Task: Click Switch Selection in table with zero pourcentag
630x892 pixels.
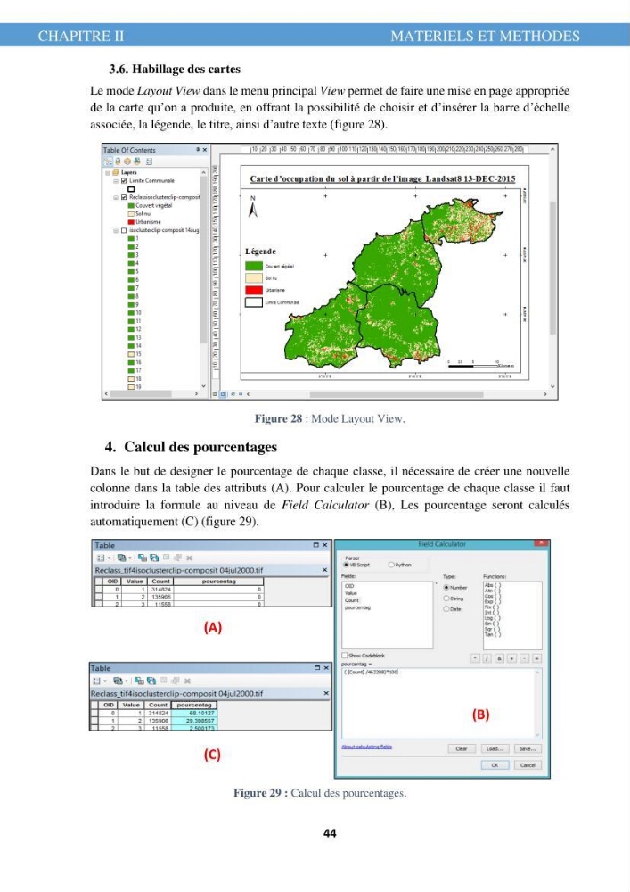Action: pyautogui.click(x=154, y=558)
